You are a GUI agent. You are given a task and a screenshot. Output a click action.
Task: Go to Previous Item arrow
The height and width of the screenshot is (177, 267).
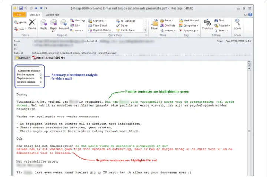(x=36, y=8)
